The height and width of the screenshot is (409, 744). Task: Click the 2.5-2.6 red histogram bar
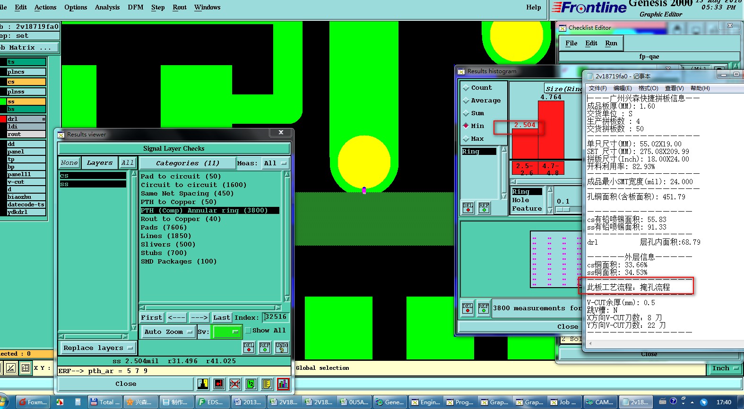tap(525, 144)
